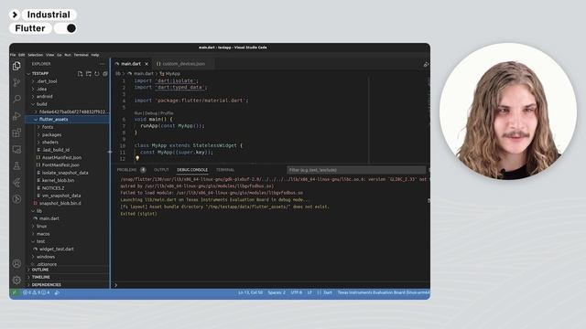The width and height of the screenshot is (586, 329).
Task: Click Texas Instruments Evaluation Board device in status bar
Action: point(384,292)
